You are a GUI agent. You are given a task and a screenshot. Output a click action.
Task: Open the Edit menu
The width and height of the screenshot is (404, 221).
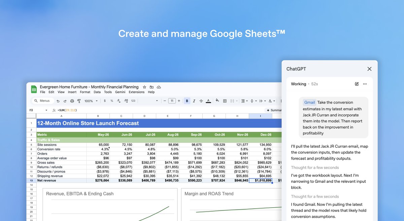[x=51, y=92]
